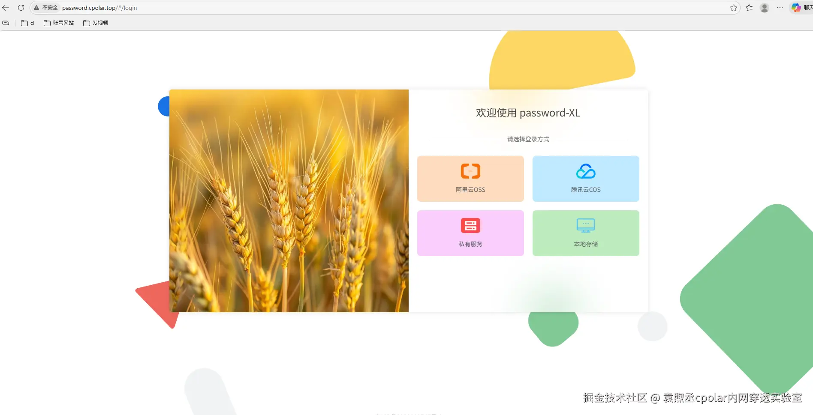
Task: Click the wheat field login image
Action: (x=289, y=201)
